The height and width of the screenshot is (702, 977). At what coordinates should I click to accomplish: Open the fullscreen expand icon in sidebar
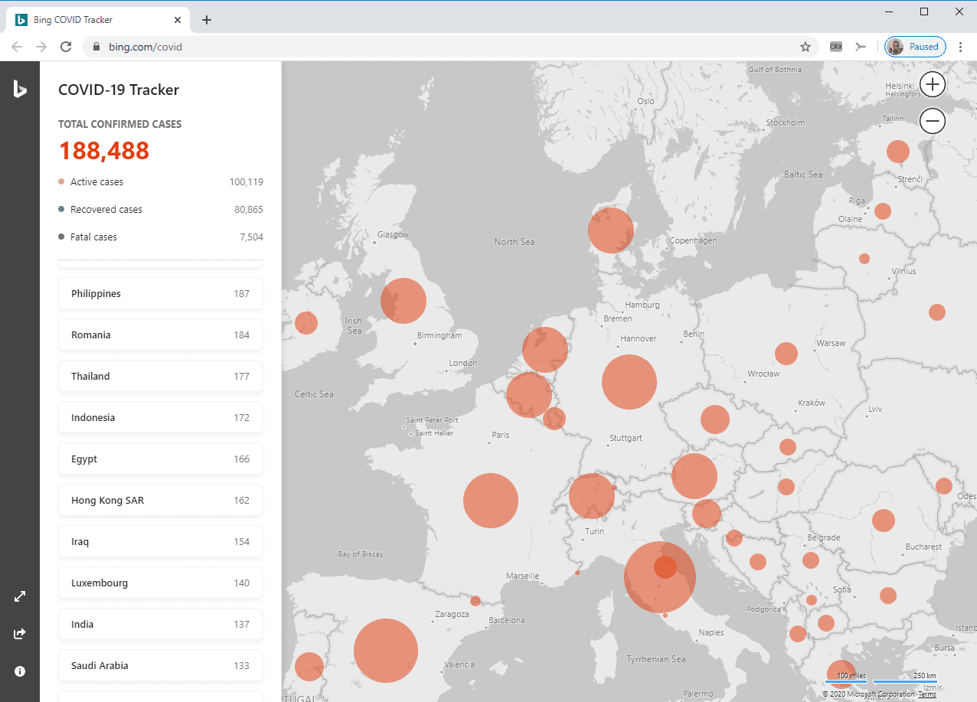click(x=20, y=596)
